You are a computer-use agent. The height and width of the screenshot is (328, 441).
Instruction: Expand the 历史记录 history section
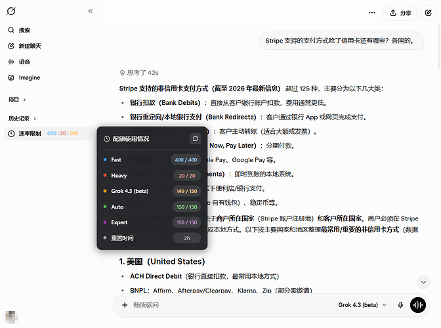pyautogui.click(x=22, y=118)
